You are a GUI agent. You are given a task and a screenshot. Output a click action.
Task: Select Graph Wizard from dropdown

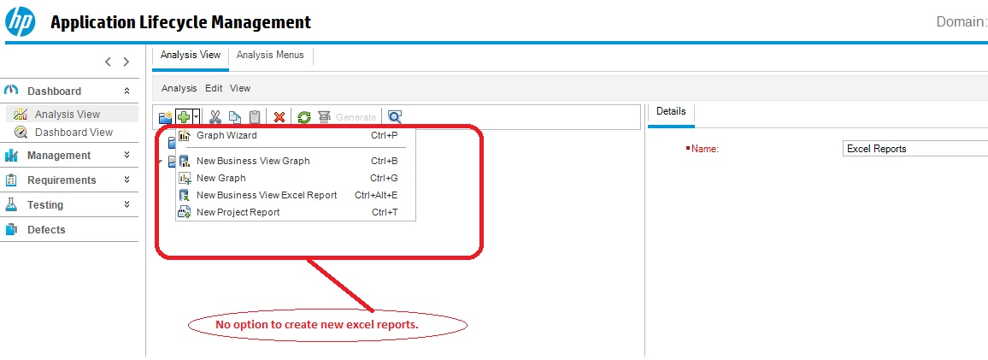296,136
